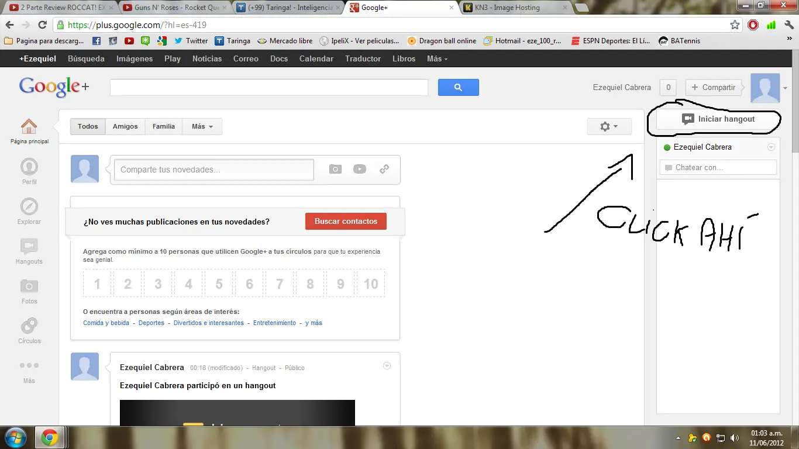Viewport: 799px width, 449px height.
Task: Open the Entretenimiento interest link
Action: [x=274, y=323]
